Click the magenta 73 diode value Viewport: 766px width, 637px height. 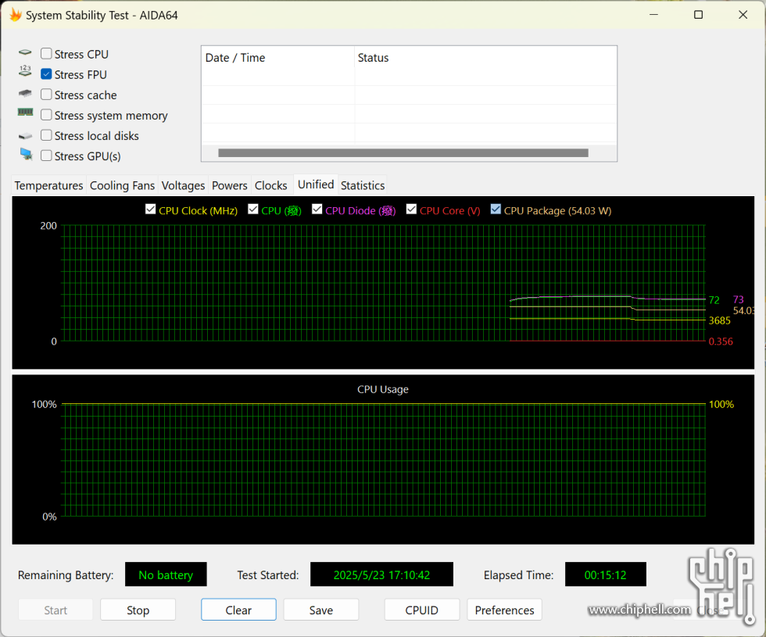pyautogui.click(x=738, y=299)
